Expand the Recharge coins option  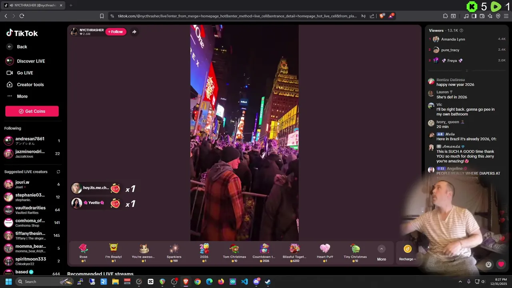408,253
